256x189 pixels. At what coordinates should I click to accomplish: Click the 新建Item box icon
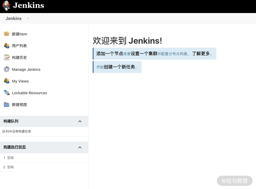point(7,34)
